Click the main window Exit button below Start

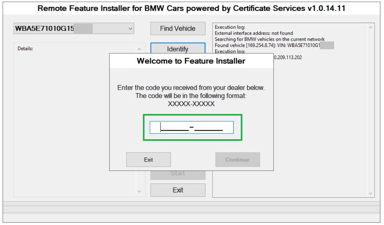click(178, 190)
